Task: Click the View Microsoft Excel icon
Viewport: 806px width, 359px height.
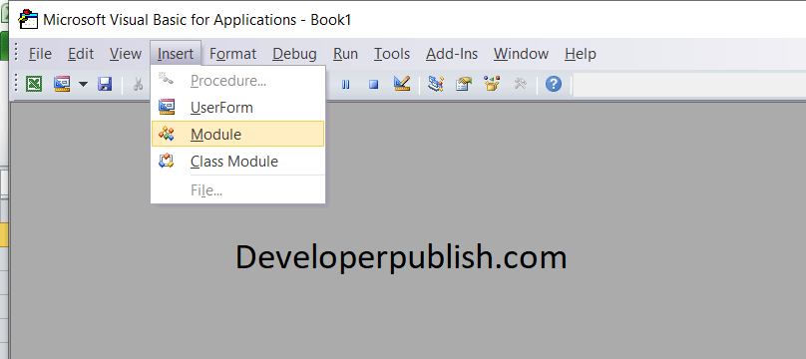Action: point(35,84)
